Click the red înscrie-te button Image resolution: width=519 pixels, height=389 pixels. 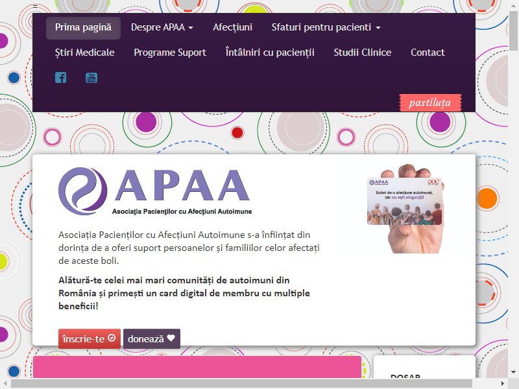pyautogui.click(x=90, y=338)
